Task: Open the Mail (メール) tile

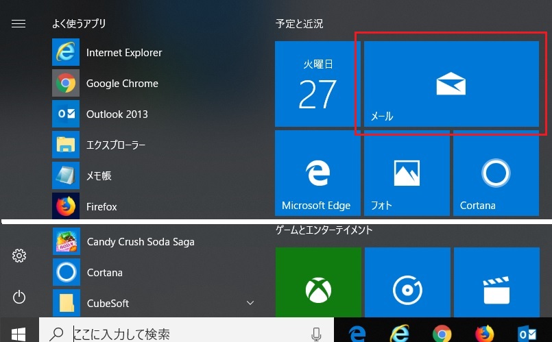Action: (x=451, y=84)
